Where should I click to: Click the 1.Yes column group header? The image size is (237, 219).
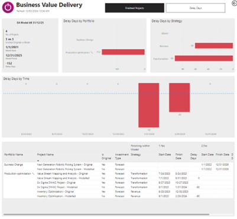[162, 146]
